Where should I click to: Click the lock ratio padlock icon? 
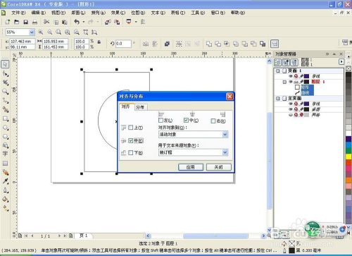pyautogui.click(x=99, y=42)
